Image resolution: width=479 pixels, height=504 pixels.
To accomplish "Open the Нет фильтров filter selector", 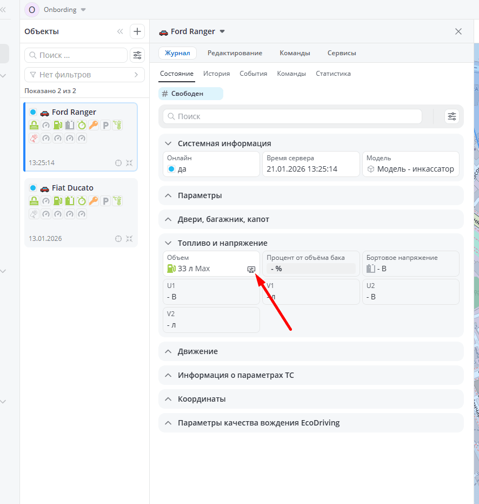I will click(x=84, y=75).
